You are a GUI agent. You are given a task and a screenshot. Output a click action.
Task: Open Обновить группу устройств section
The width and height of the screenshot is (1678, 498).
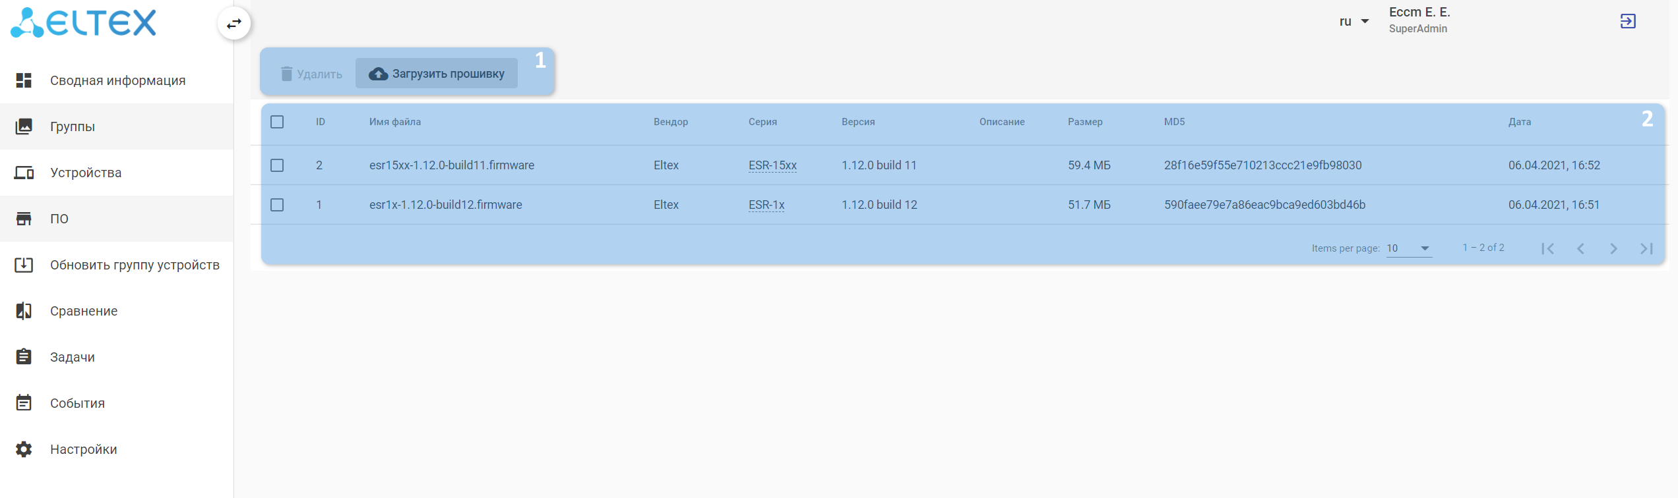click(x=117, y=265)
